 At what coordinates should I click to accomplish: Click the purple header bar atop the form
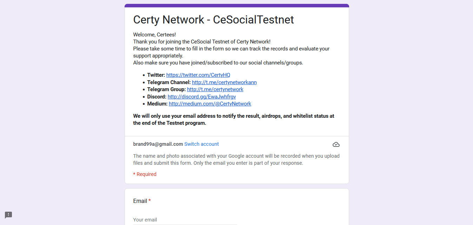pyautogui.click(x=237, y=6)
